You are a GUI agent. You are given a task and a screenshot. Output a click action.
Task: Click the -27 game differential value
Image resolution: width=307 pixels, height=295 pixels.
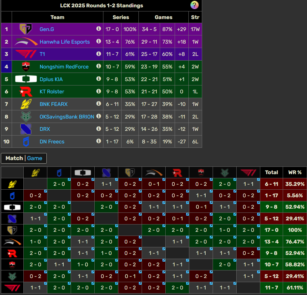(181, 142)
